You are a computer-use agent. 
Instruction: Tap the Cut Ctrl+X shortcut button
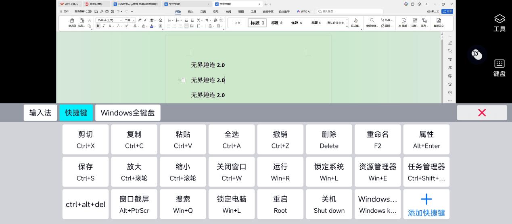coord(86,140)
